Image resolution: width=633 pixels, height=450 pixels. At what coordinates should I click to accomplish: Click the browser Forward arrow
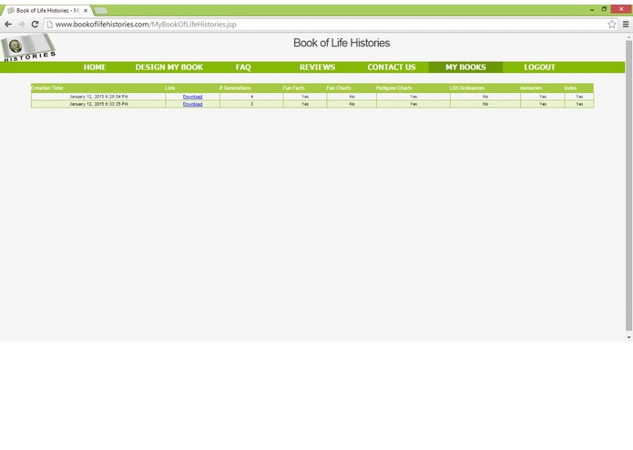21,25
